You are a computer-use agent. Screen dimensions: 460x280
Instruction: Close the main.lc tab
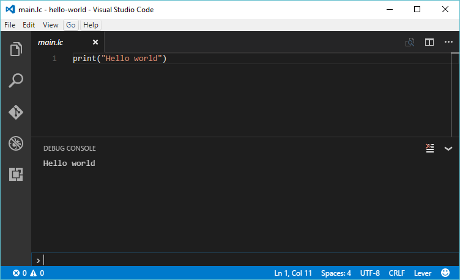pos(95,42)
